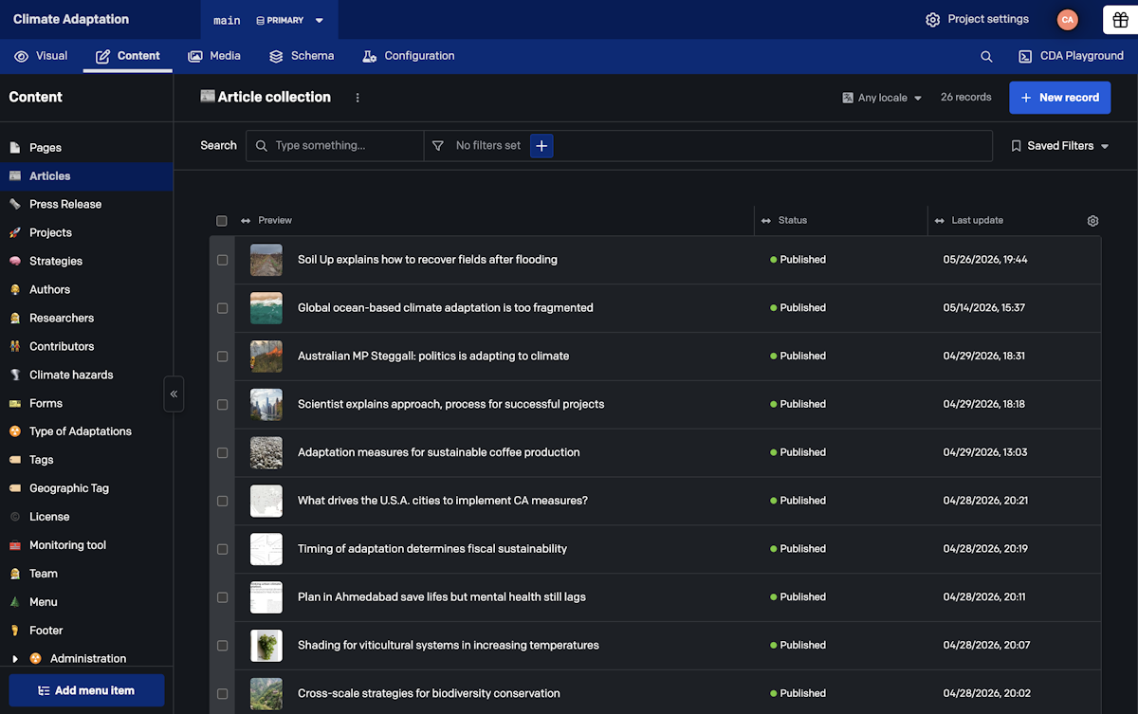Click the global search magnifier icon
Screen dimensions: 1138x714
(x=986, y=57)
